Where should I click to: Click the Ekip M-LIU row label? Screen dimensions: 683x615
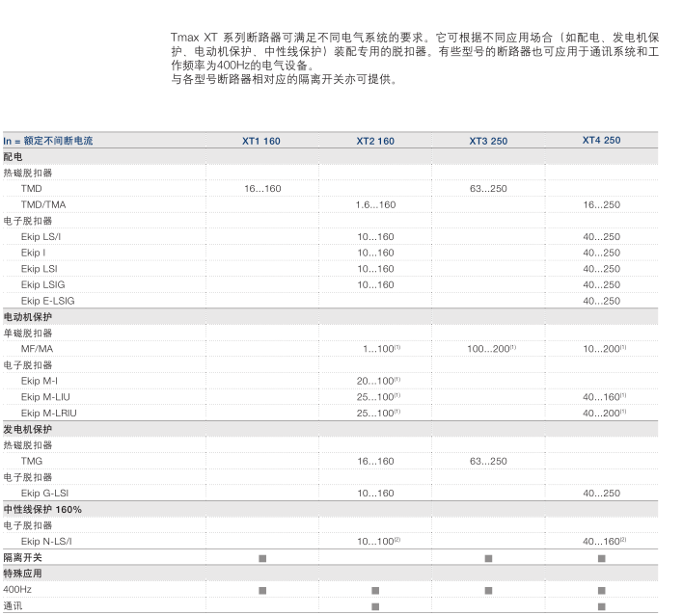click(45, 397)
